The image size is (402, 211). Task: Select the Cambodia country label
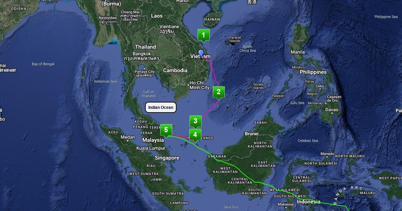tap(175, 70)
